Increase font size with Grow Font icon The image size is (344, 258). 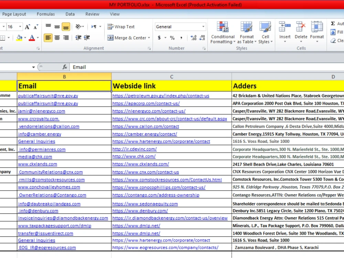tap(28, 27)
